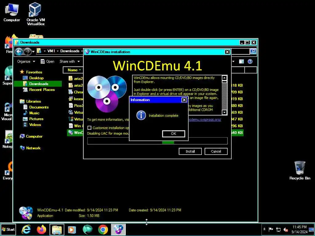Image resolution: width=315 pixels, height=236 pixels.
Task: Select the Chron file in file list
Action: pos(76,92)
